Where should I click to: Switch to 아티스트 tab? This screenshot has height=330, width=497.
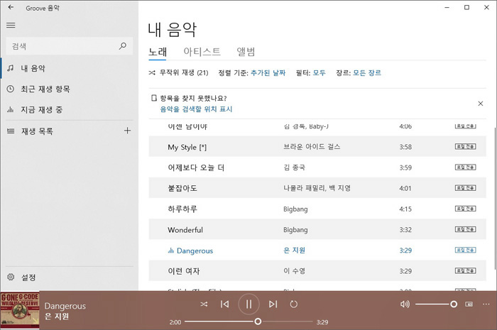tap(202, 52)
